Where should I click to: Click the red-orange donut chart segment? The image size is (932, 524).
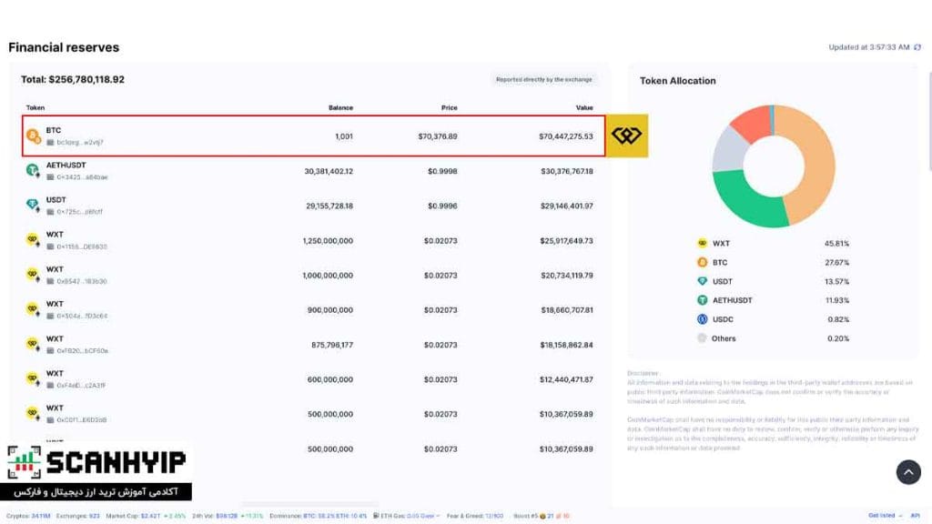pos(751,124)
